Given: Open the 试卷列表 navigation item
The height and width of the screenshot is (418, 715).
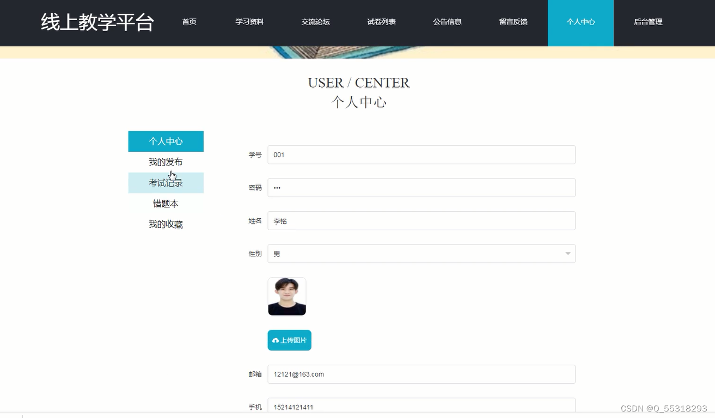Looking at the screenshot, I should pos(381,22).
